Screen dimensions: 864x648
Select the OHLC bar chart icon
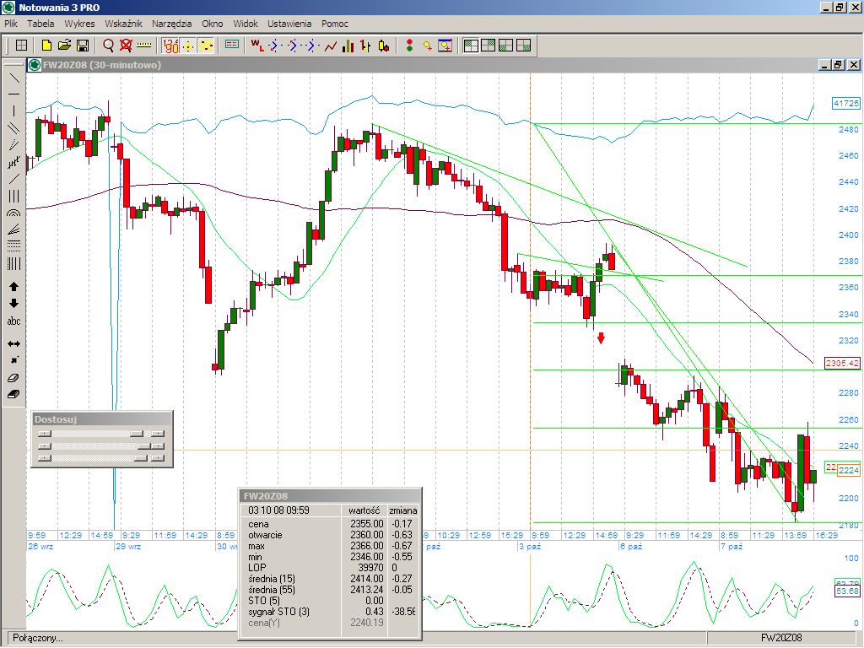click(x=366, y=46)
